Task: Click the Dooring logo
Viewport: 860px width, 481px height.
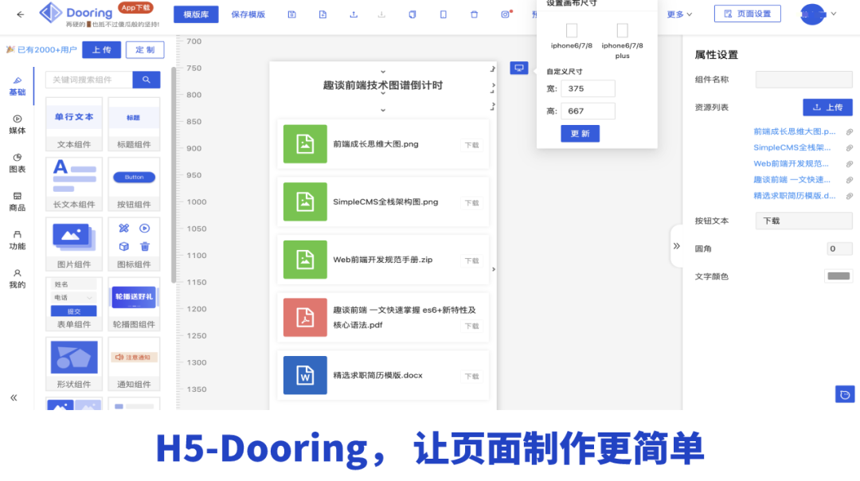Action: point(76,12)
